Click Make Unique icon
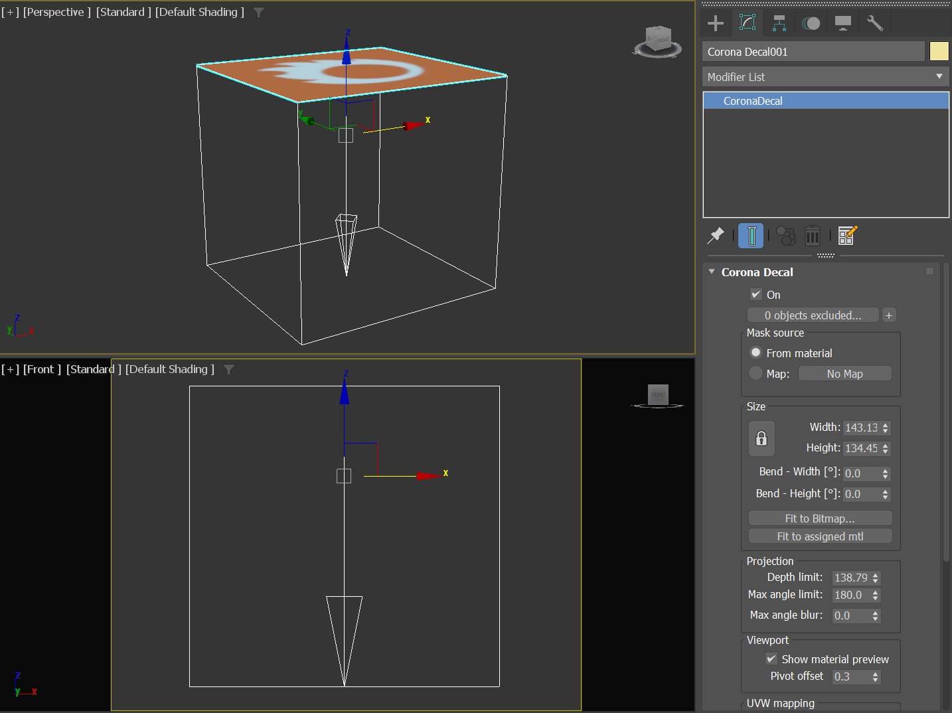Viewport: 952px width, 713px height. (x=786, y=236)
